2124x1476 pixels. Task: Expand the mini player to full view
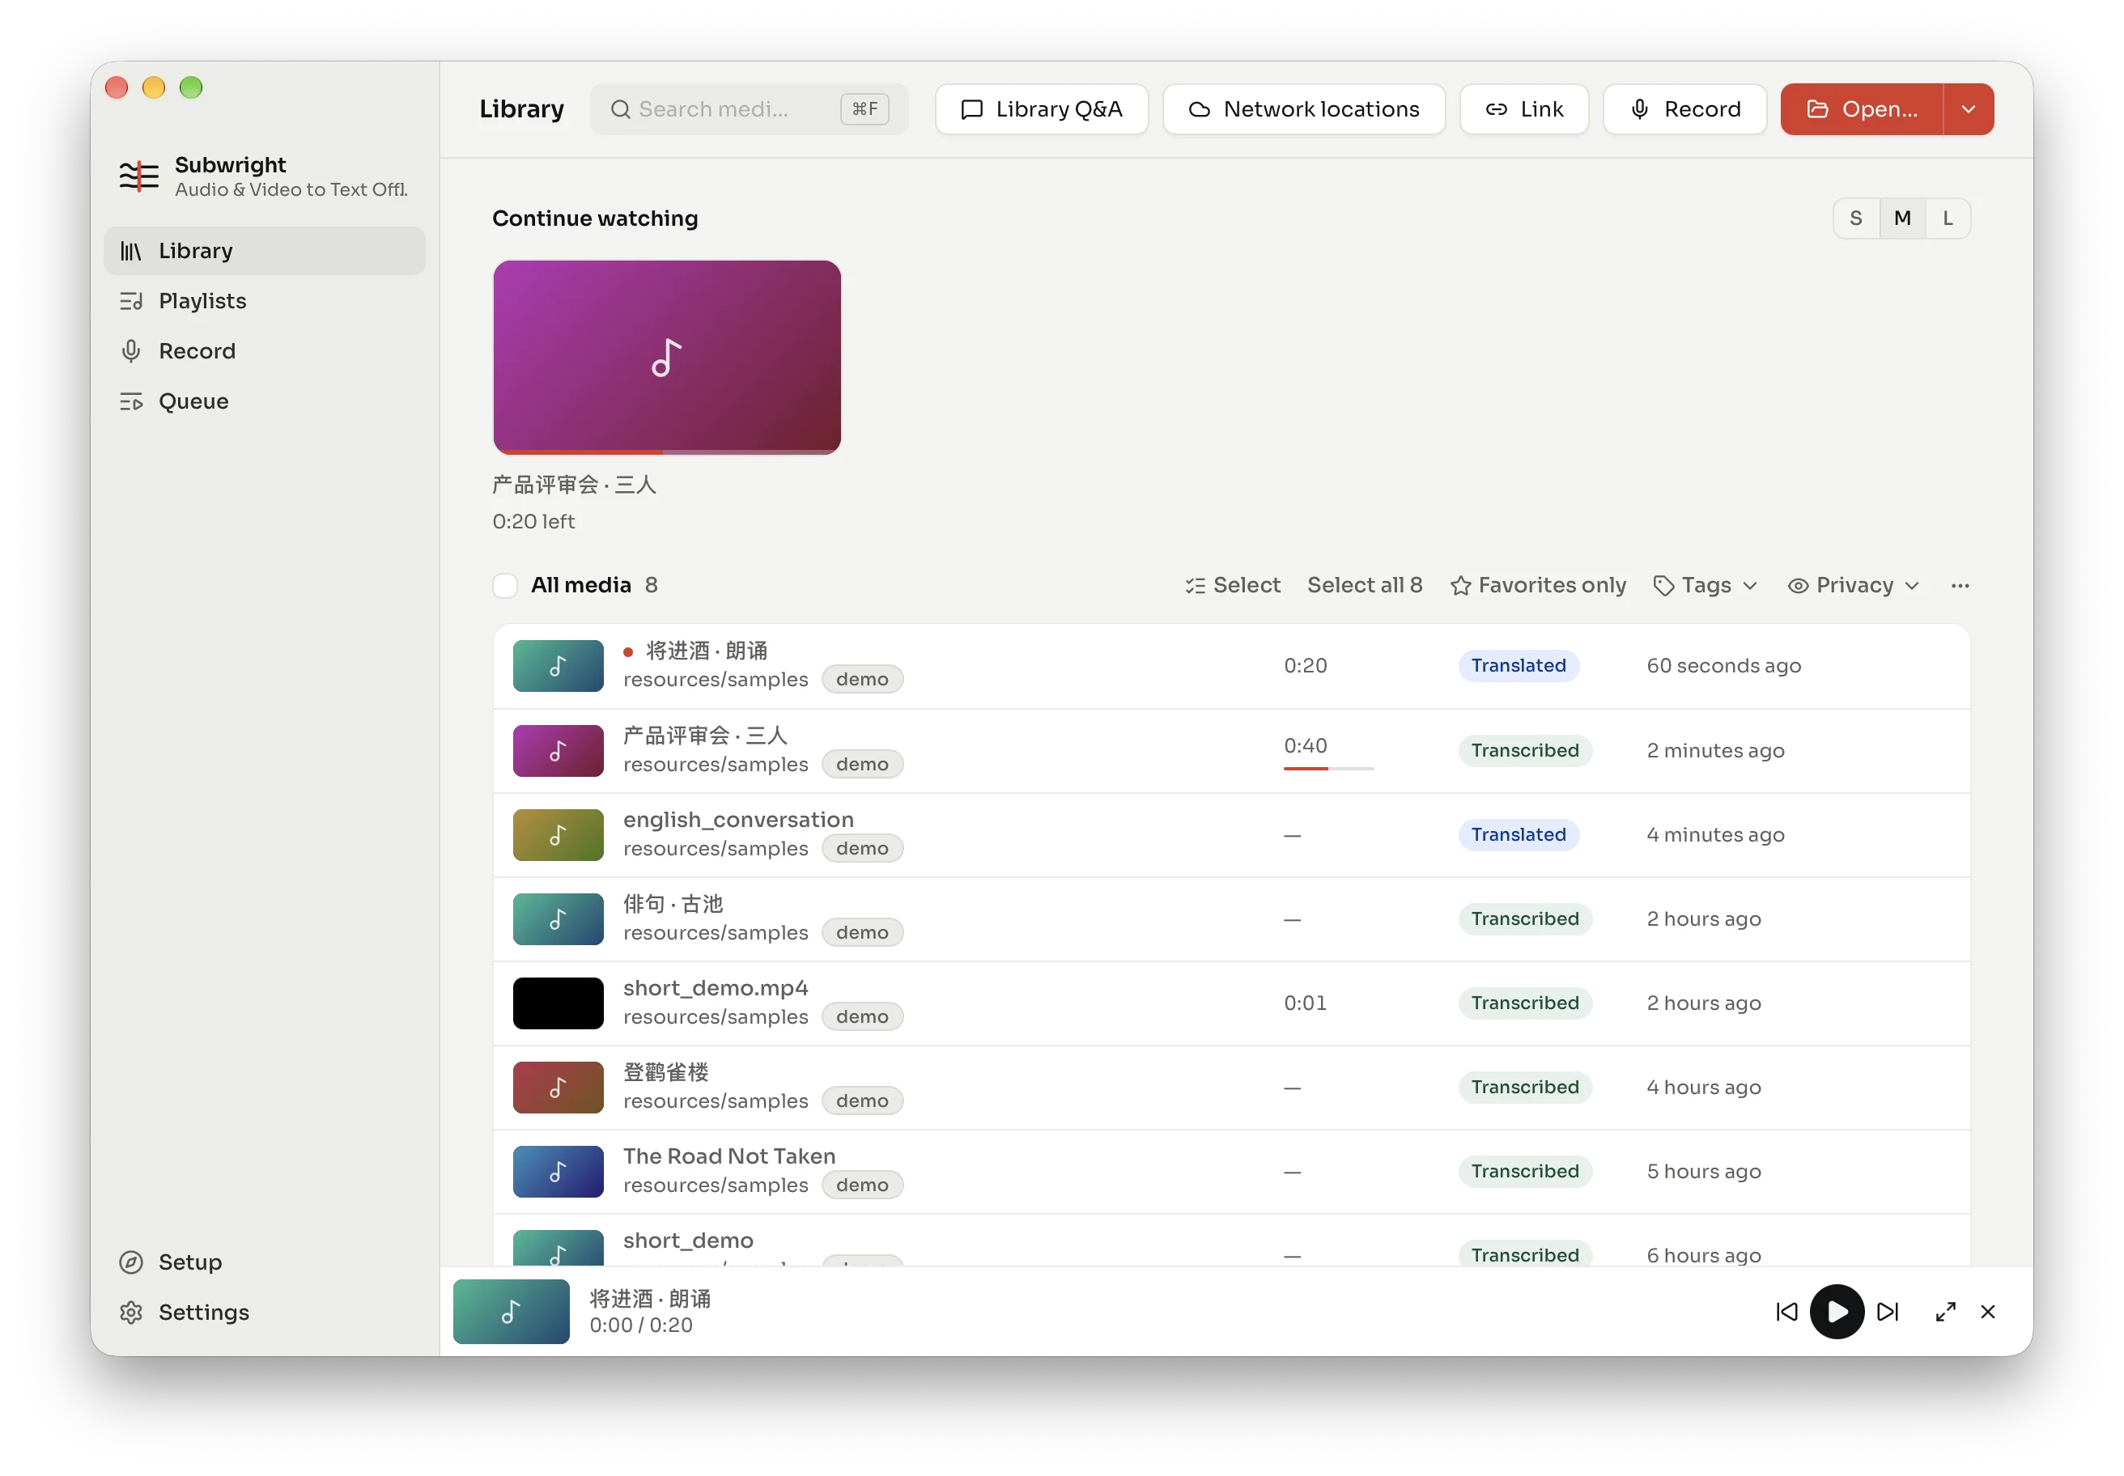[x=1945, y=1312]
